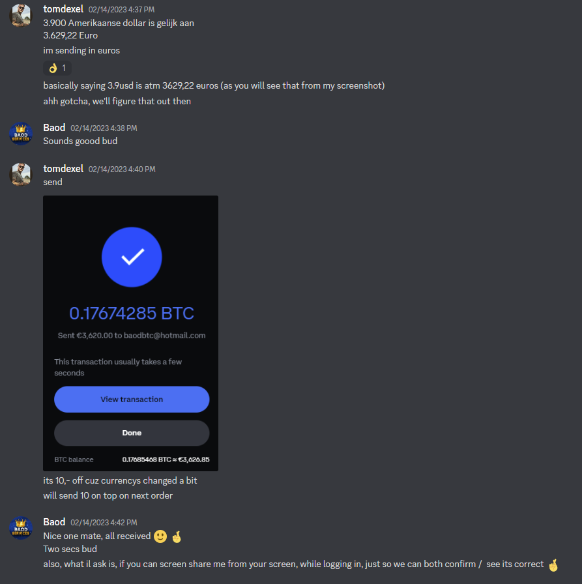Click the username 'tomdexel' at 4:40 PM
Image resolution: width=582 pixels, height=584 pixels.
point(63,169)
